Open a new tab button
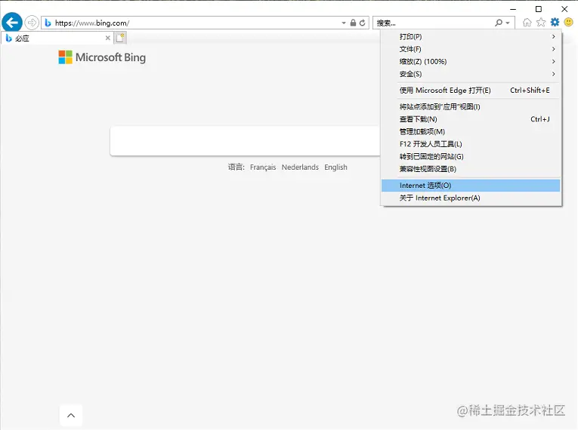The width and height of the screenshot is (578, 430). [120, 38]
